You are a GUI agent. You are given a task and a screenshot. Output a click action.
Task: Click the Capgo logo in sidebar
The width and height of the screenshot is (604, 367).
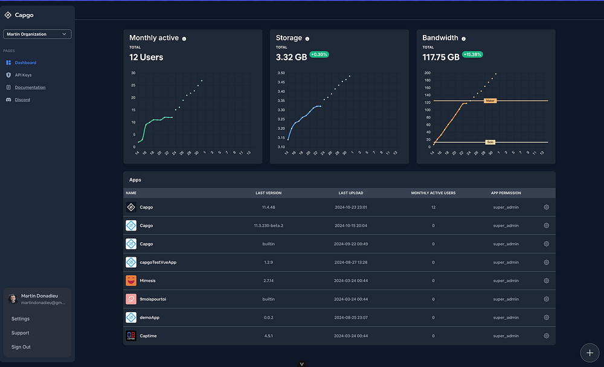pos(8,15)
